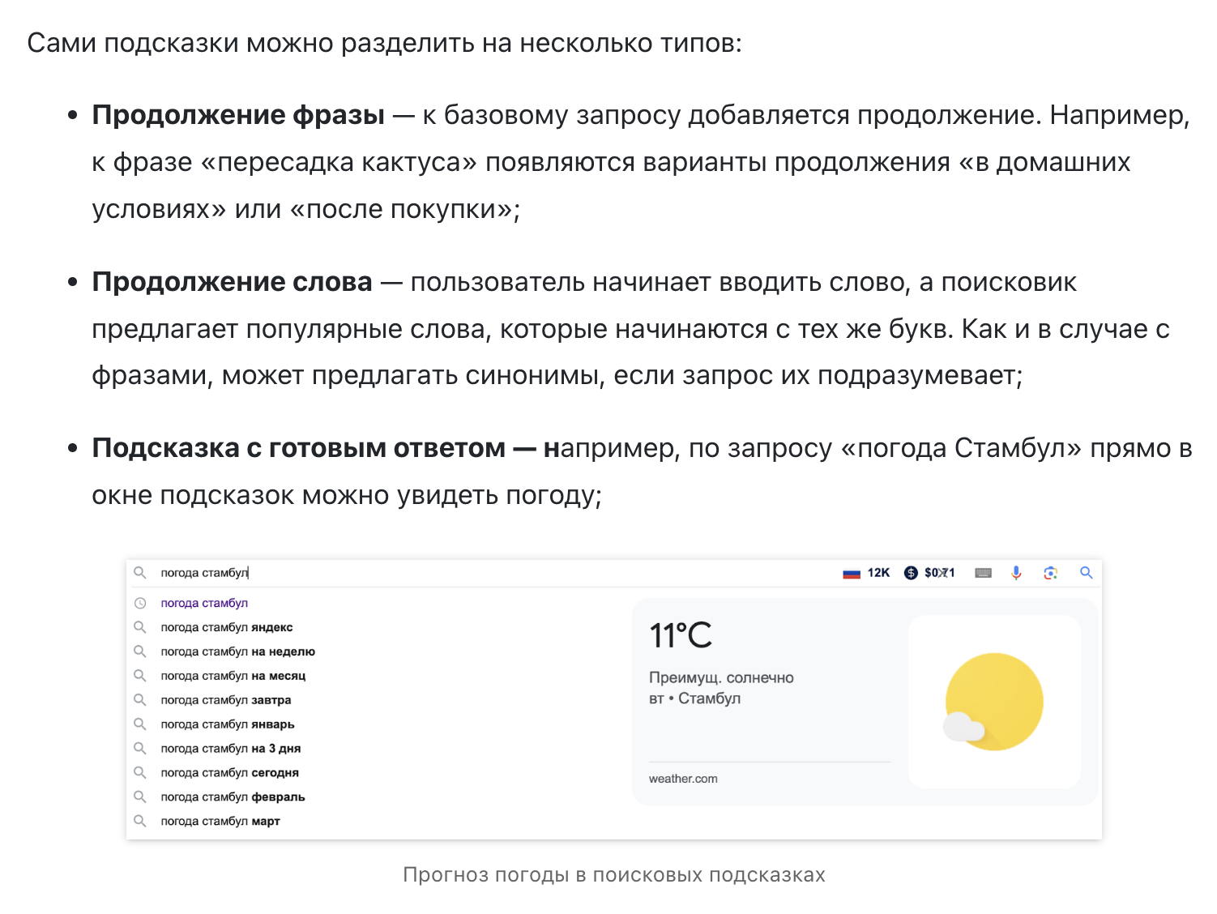Select suggestion 'погода стамбул завтра'
The image size is (1217, 914).
(x=227, y=700)
